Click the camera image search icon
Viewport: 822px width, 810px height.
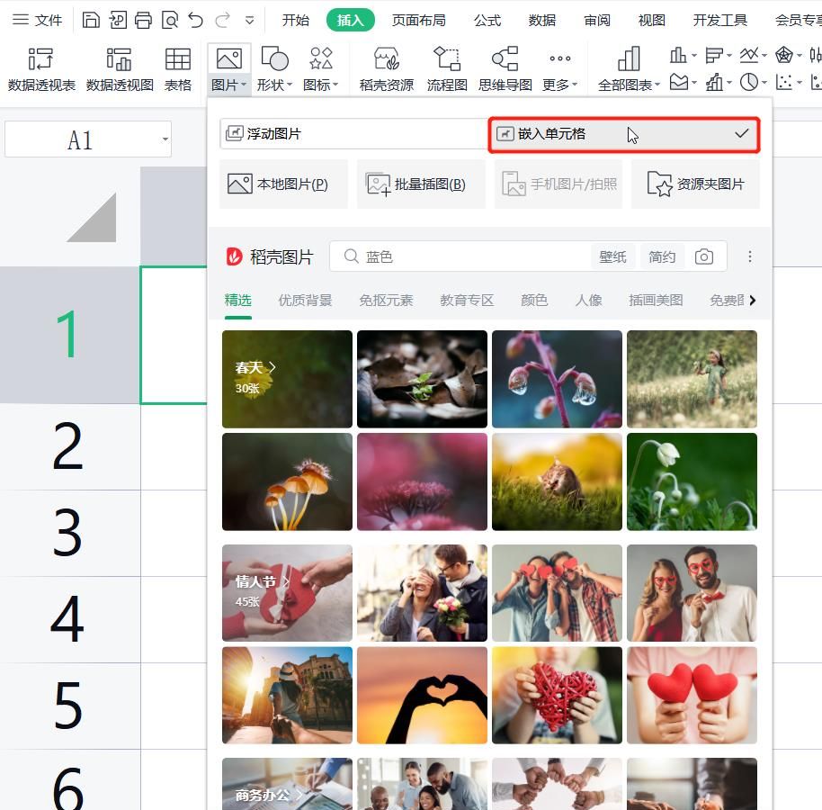[x=704, y=256]
